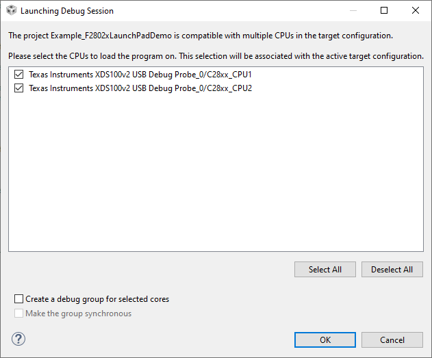Confirm with the OK button
432x358 pixels.
[x=325, y=340]
